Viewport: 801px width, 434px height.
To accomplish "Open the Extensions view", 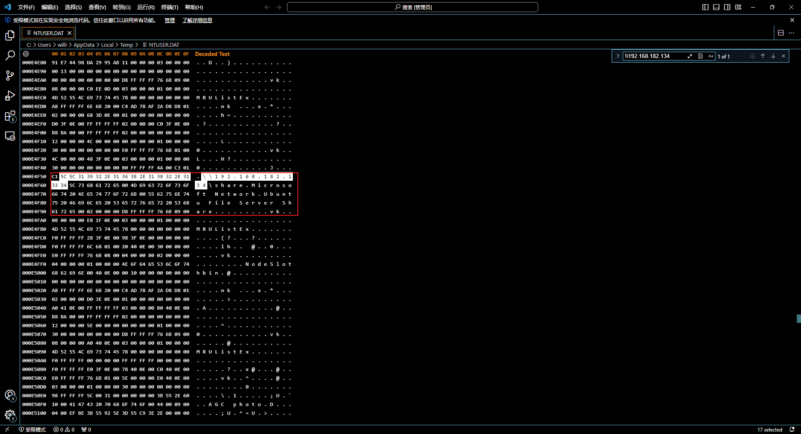I will (10, 116).
